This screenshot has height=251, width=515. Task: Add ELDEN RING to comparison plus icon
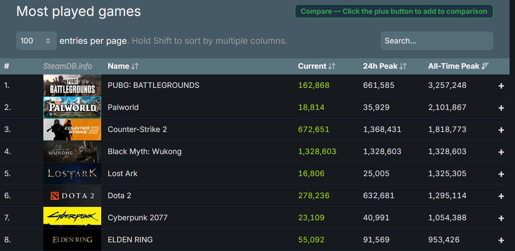click(501, 240)
